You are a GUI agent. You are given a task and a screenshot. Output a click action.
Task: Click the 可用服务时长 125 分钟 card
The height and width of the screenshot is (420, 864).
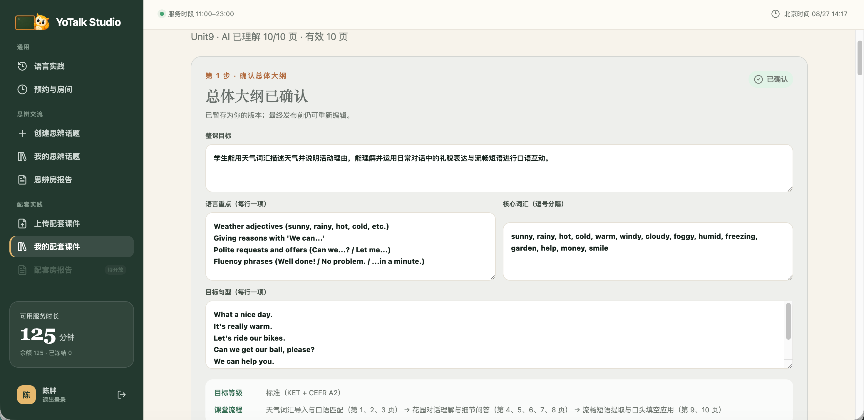tap(72, 334)
